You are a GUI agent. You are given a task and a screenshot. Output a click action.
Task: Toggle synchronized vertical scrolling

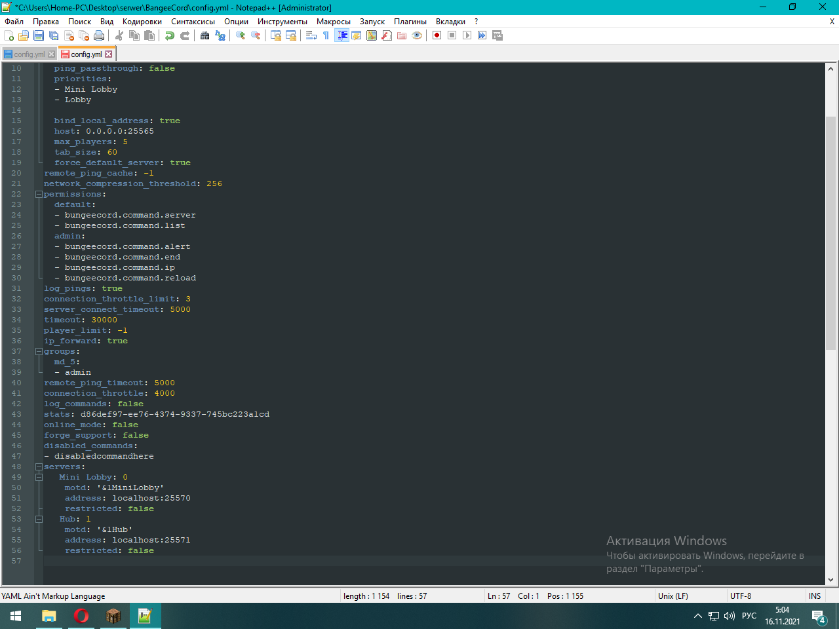tap(275, 35)
